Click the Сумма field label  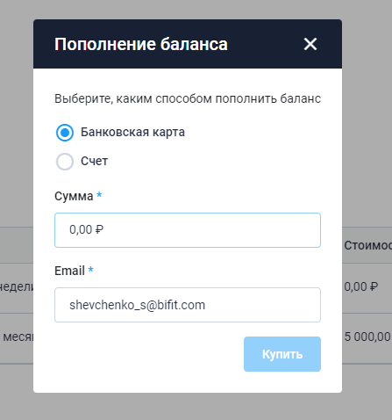pyautogui.click(x=74, y=196)
